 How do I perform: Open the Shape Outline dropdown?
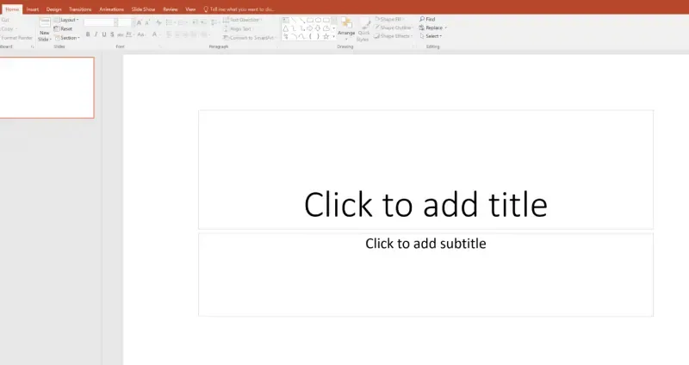[394, 28]
